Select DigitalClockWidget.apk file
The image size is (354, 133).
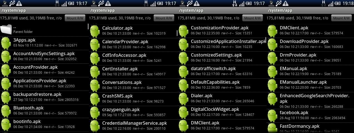click(222, 112)
